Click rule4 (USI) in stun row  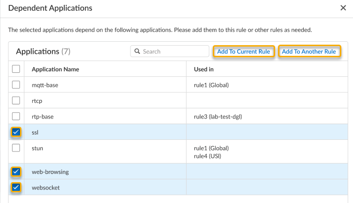pyautogui.click(x=208, y=155)
